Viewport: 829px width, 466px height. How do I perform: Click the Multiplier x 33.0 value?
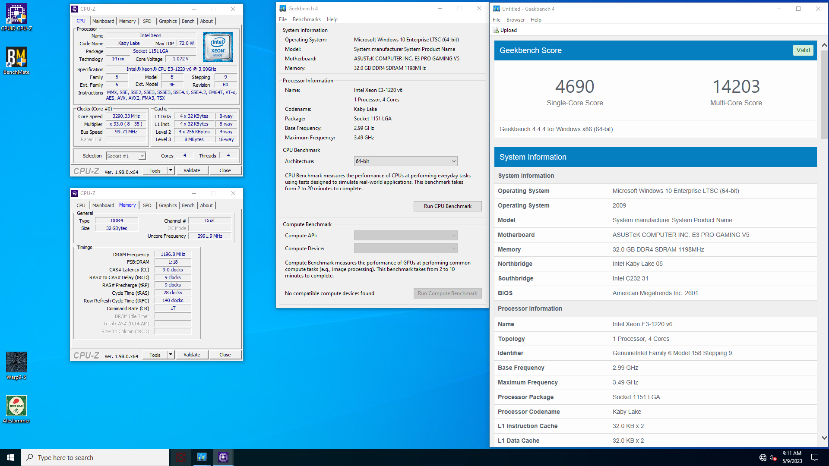126,124
